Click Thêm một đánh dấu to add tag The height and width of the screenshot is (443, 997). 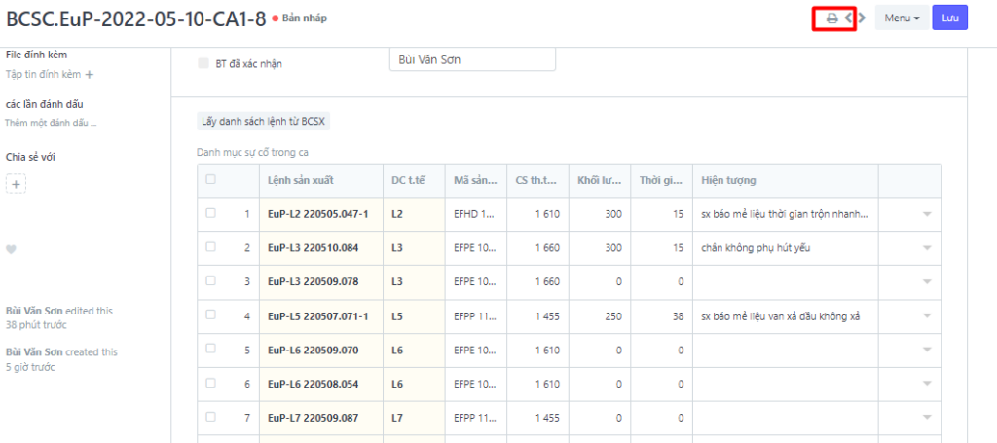[51, 123]
